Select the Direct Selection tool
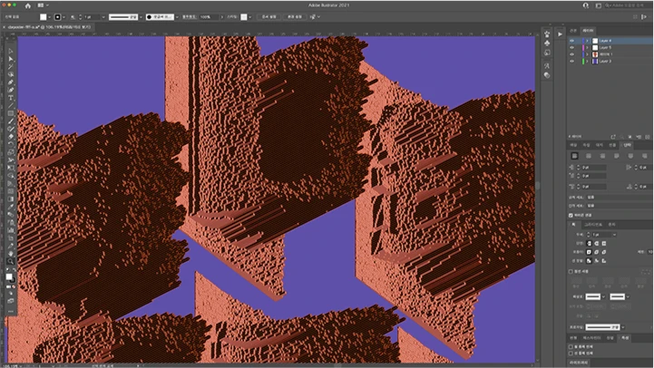This screenshot has width=654, height=368. click(x=10, y=60)
